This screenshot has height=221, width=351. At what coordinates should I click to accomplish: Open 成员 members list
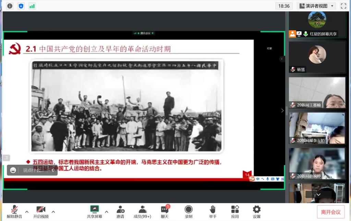coord(142,212)
